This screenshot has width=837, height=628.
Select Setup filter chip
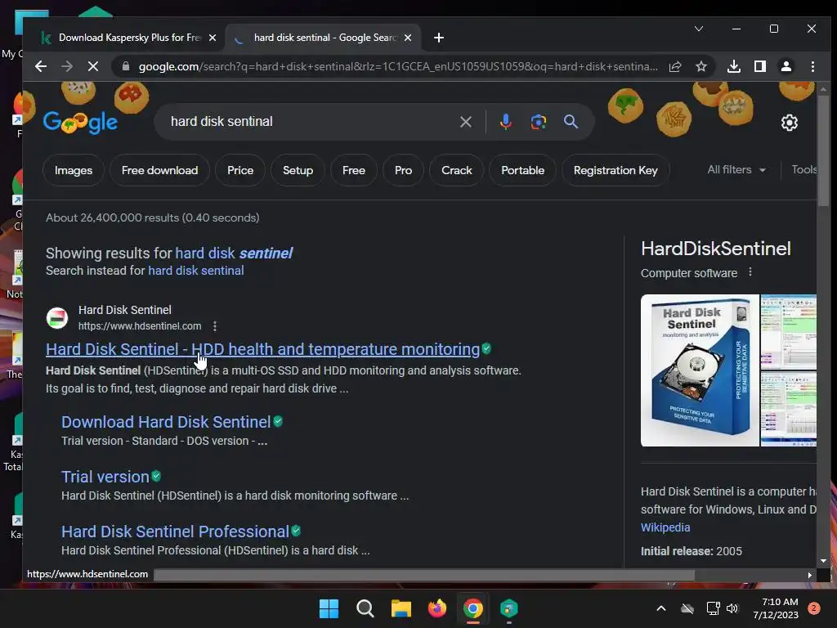point(298,170)
